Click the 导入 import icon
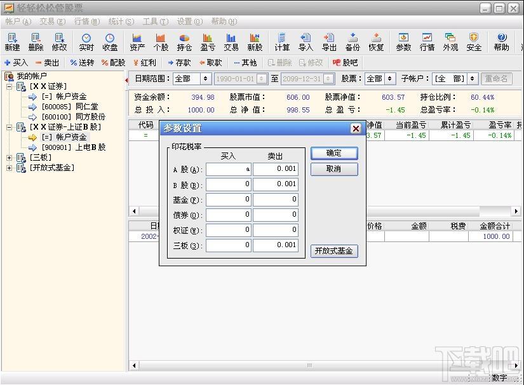 pos(306,42)
